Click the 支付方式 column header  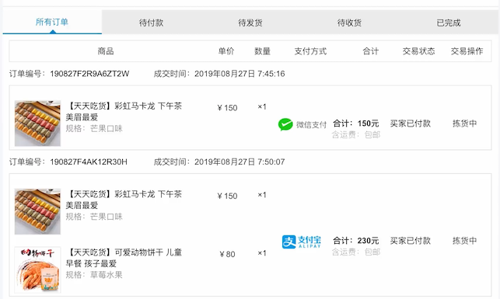[x=310, y=51]
